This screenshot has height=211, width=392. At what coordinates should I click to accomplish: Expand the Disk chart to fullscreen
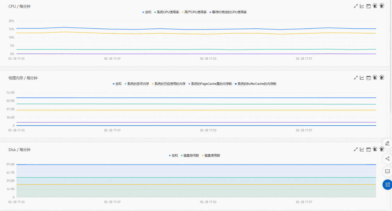pyautogui.click(x=356, y=149)
